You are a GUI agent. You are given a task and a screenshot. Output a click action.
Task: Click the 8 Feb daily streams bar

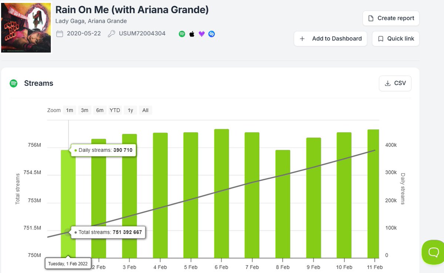tap(283, 204)
